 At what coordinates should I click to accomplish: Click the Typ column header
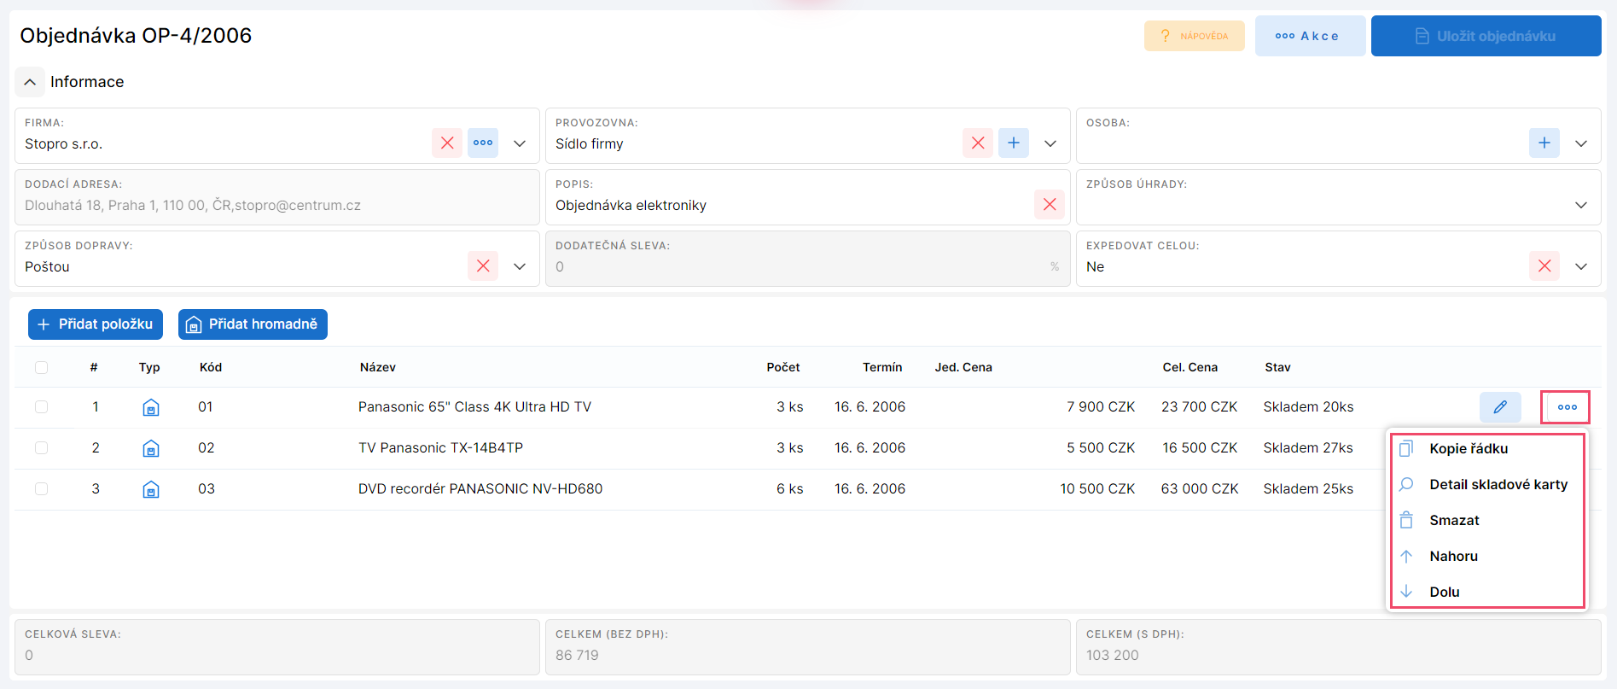(149, 367)
